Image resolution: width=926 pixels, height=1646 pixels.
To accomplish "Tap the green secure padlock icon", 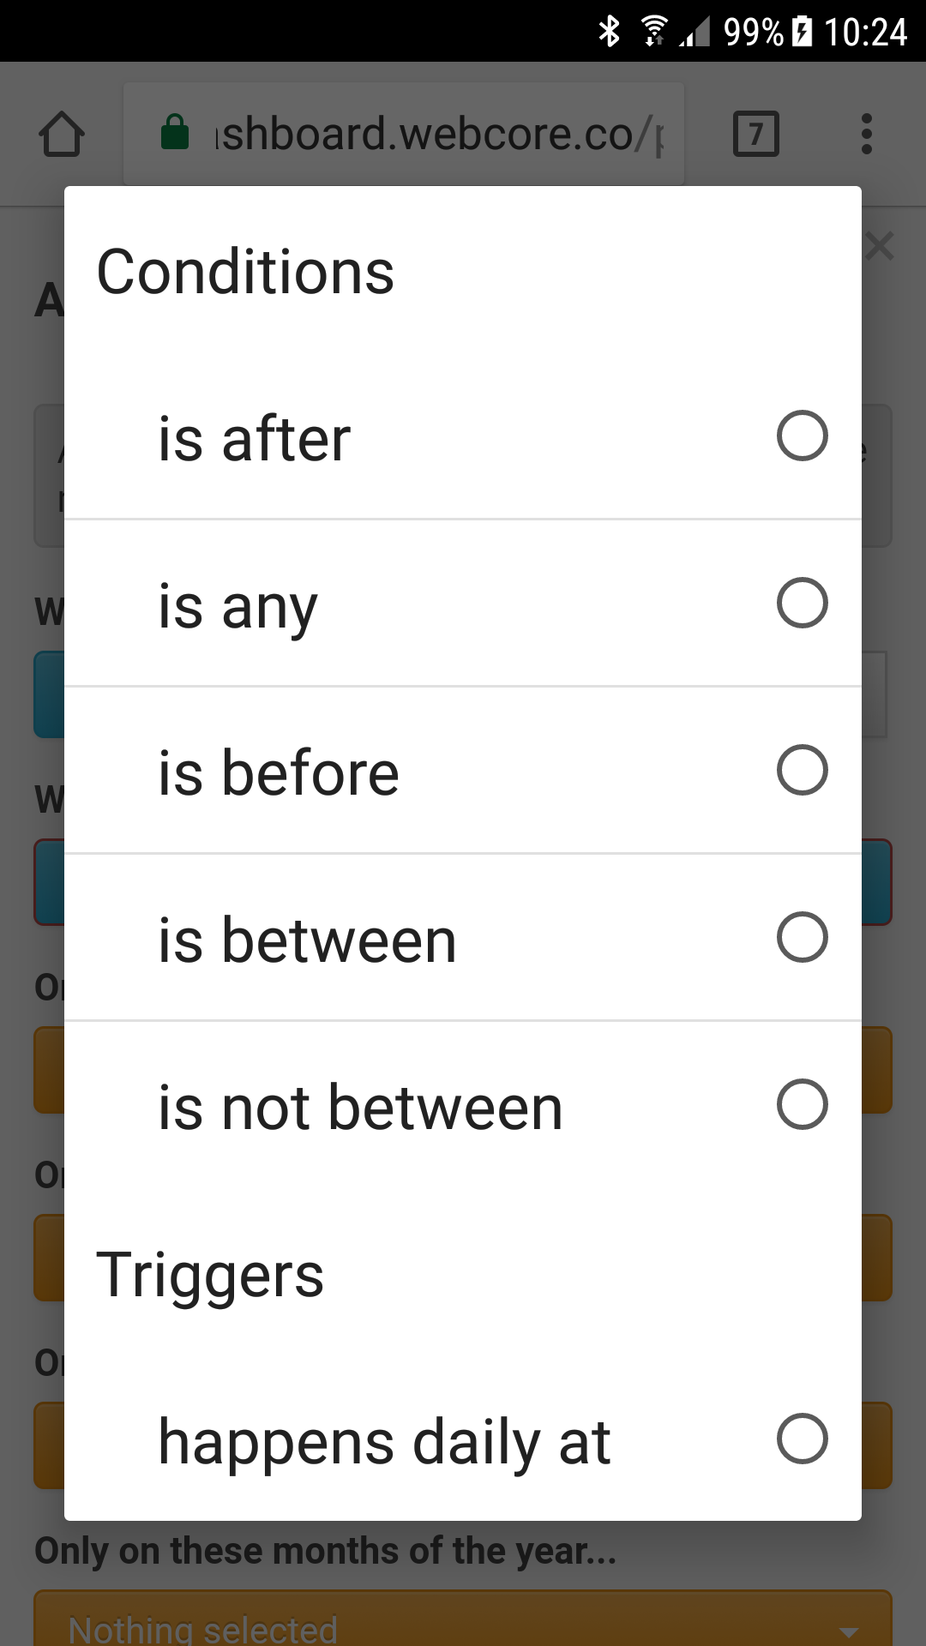I will (x=175, y=132).
